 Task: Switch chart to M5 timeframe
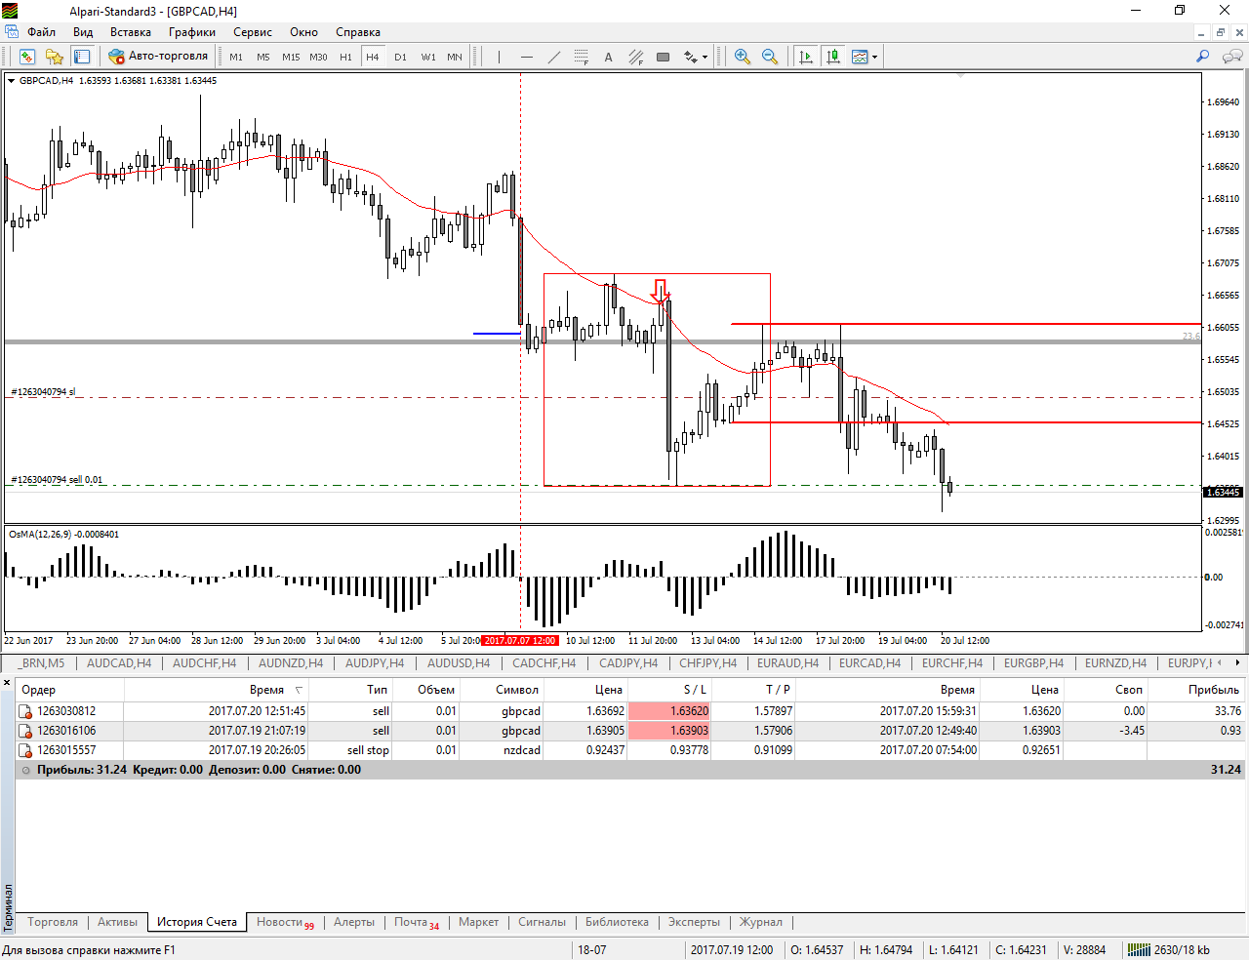pyautogui.click(x=263, y=57)
